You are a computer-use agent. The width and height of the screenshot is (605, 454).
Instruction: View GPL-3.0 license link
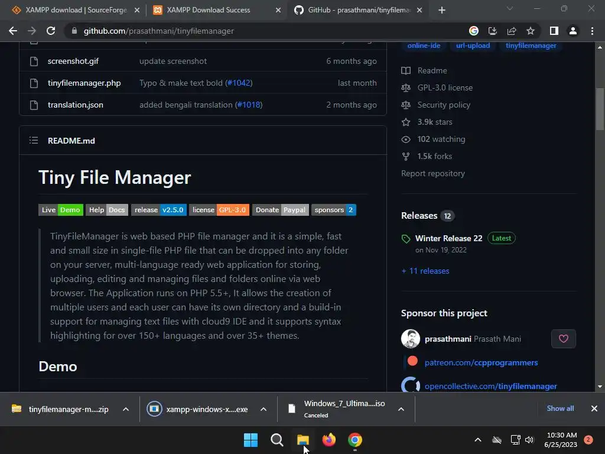click(x=445, y=87)
